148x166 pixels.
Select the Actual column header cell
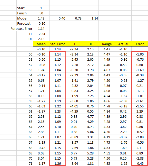pyautogui.click(x=123, y=44)
